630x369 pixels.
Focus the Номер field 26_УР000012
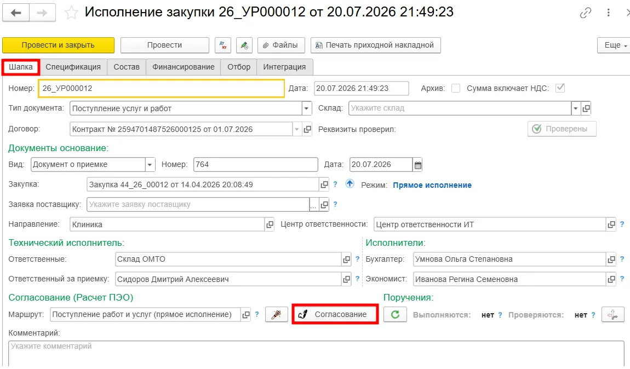tap(162, 88)
